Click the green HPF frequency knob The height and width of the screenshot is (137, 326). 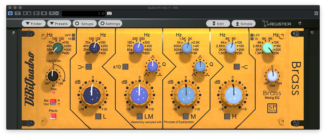(x=58, y=48)
